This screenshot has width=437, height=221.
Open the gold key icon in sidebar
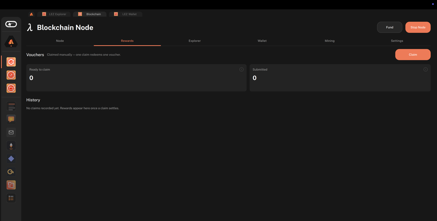tap(11, 172)
